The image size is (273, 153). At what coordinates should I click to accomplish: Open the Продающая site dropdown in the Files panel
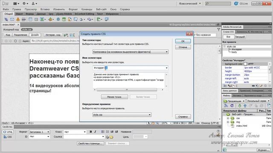tap(234, 101)
